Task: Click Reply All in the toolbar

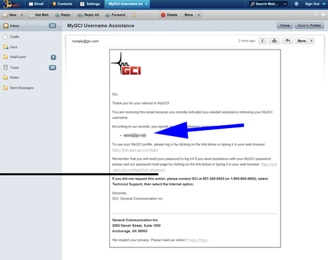Action: pos(88,15)
